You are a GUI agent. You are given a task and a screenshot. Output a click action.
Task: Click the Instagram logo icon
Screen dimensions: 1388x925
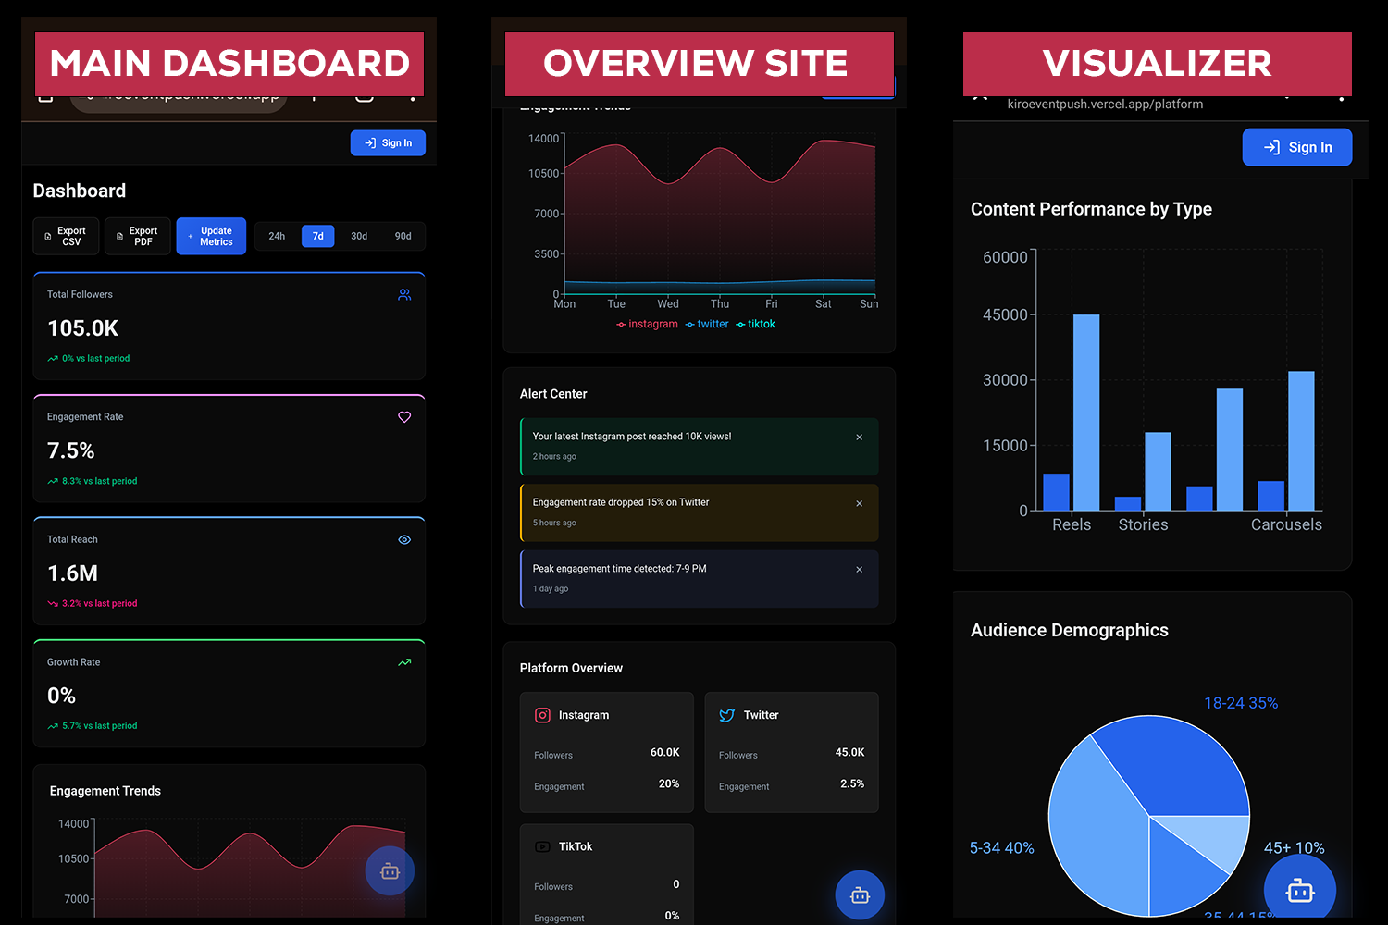click(x=542, y=715)
